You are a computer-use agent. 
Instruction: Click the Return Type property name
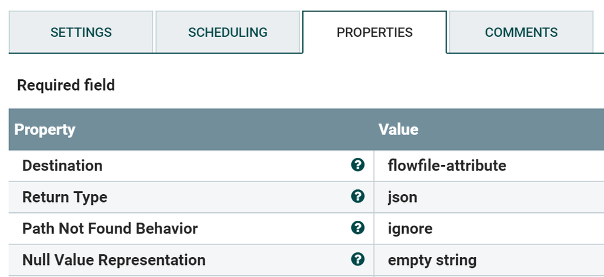click(x=65, y=197)
